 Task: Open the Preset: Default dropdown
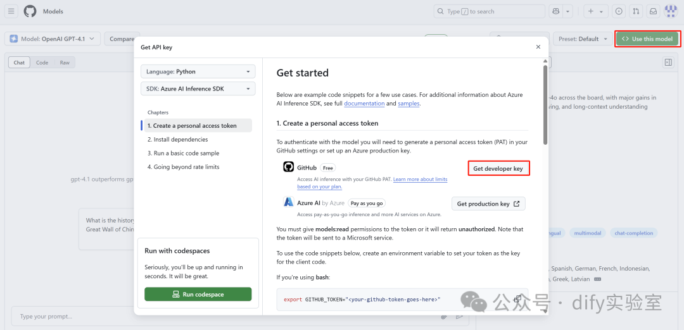pos(582,39)
